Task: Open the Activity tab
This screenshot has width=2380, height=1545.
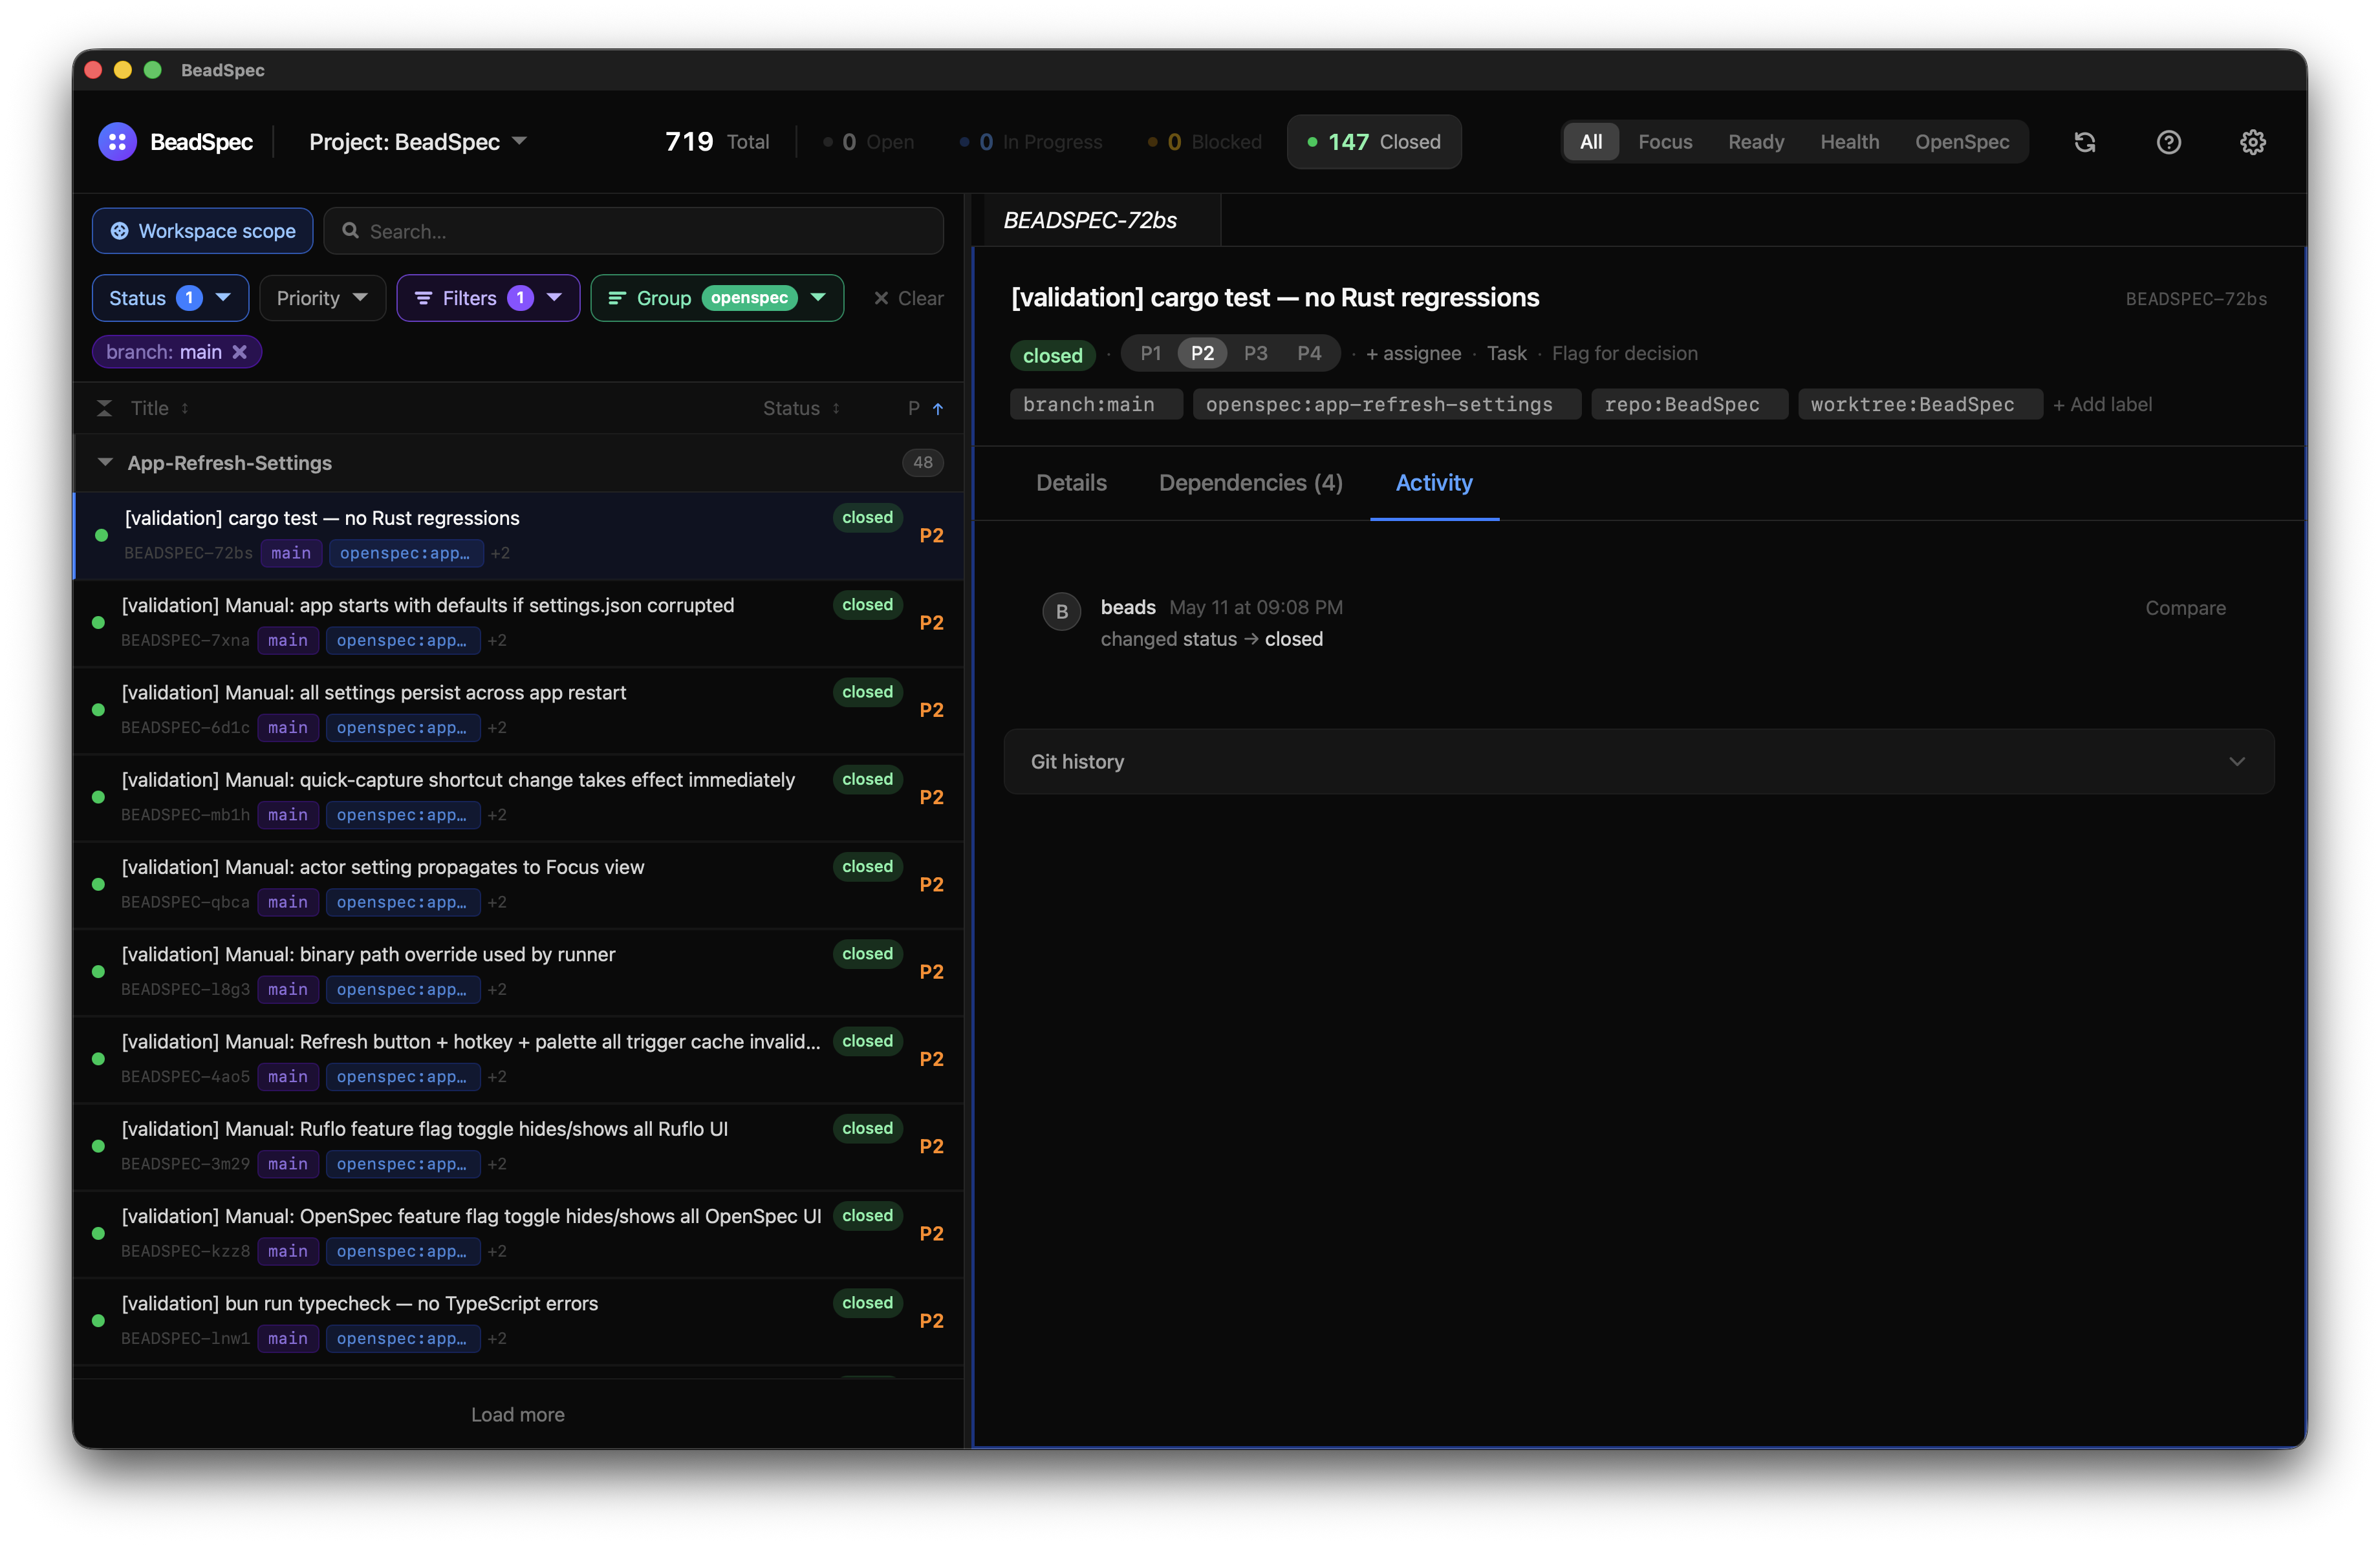Action: 1434,483
